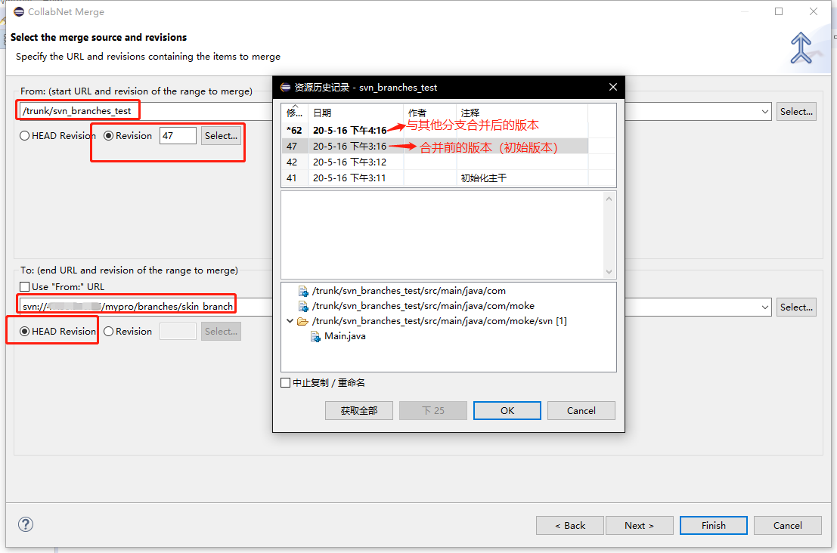The width and height of the screenshot is (837, 553).
Task: Select Main.java in changed paths
Action: (x=345, y=336)
